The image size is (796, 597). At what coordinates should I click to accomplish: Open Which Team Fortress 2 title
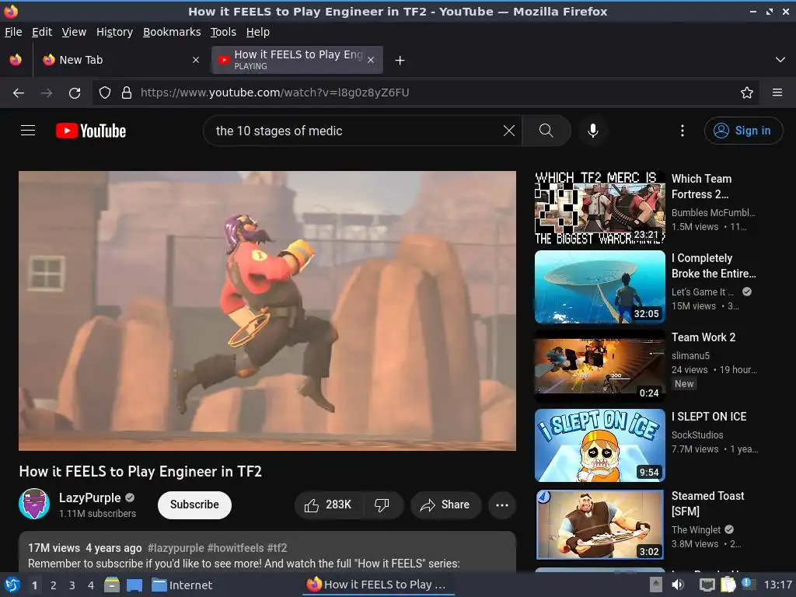pos(702,187)
